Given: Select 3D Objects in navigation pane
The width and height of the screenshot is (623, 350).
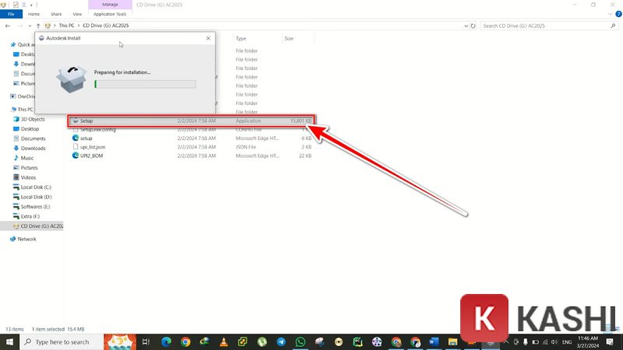Looking at the screenshot, I should (x=33, y=119).
